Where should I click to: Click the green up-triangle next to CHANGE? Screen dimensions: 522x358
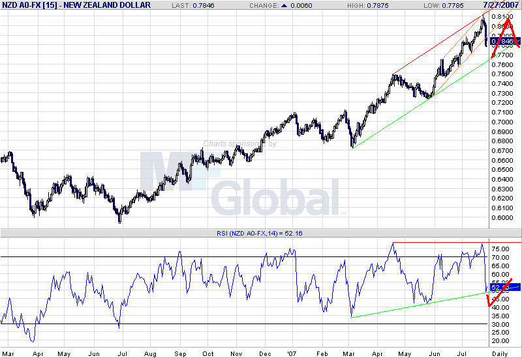[x=284, y=5]
